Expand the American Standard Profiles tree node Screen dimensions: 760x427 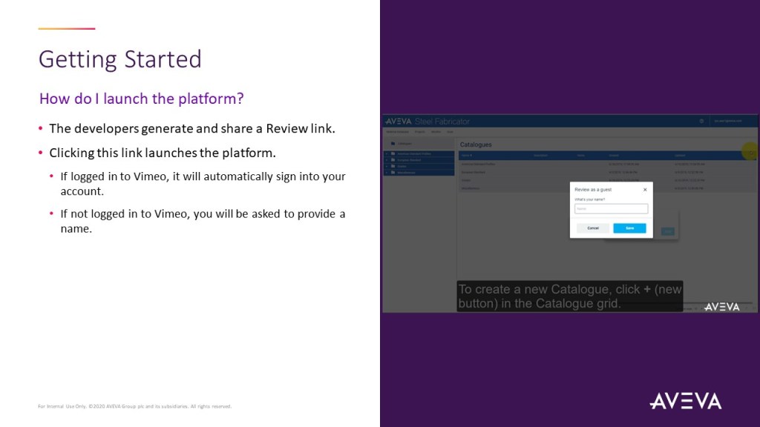[386, 154]
